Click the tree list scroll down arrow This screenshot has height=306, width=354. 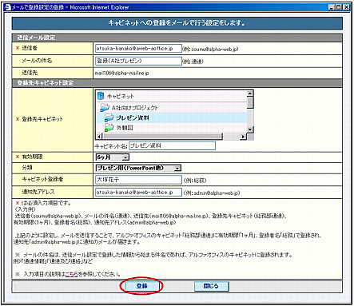tap(250, 129)
